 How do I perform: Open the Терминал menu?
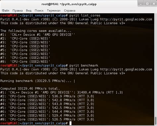[54, 11]
